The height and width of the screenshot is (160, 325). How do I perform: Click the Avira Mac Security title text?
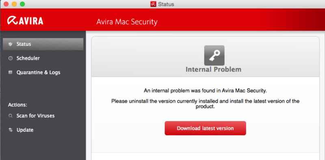click(127, 22)
